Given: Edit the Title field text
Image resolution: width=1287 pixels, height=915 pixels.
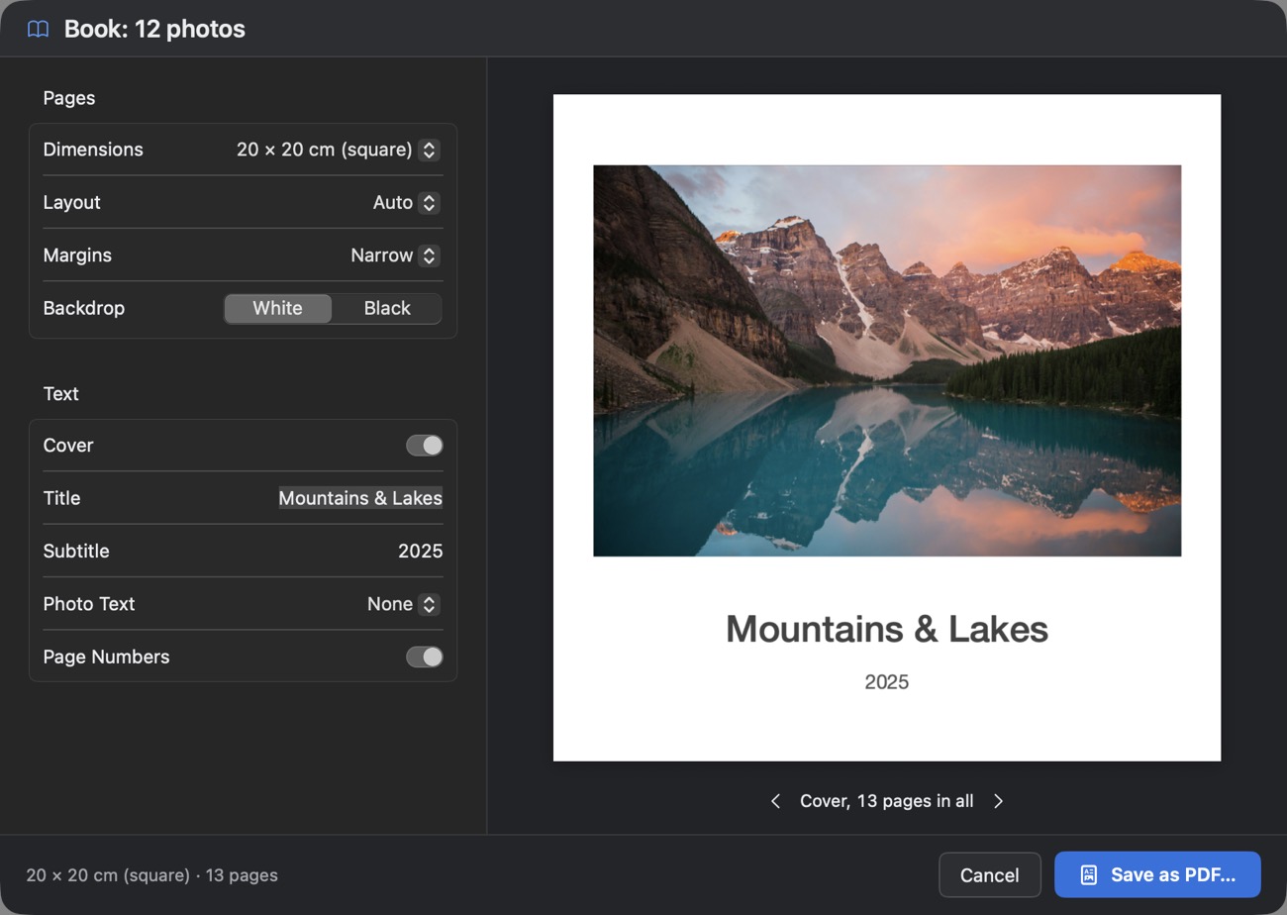Looking at the screenshot, I should pyautogui.click(x=360, y=498).
